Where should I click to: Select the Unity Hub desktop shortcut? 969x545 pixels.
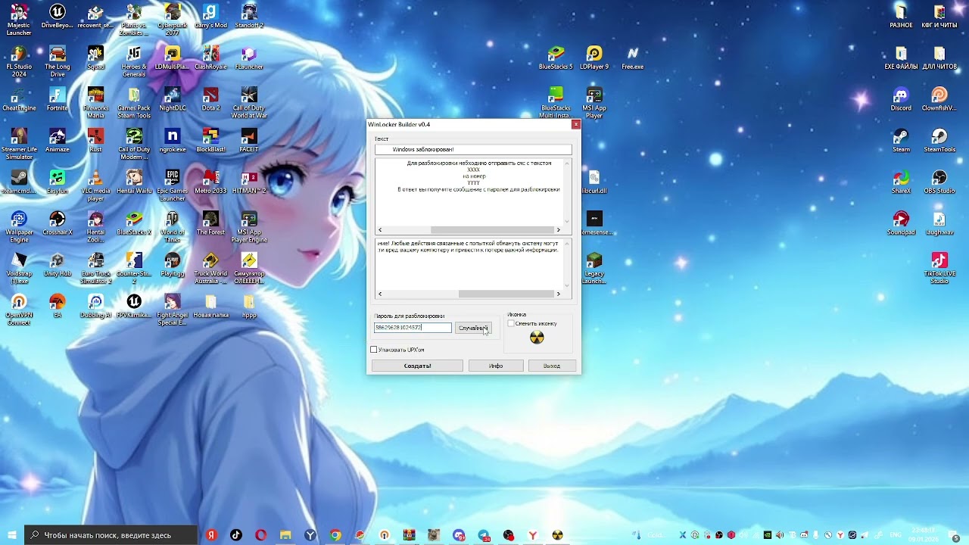57,265
